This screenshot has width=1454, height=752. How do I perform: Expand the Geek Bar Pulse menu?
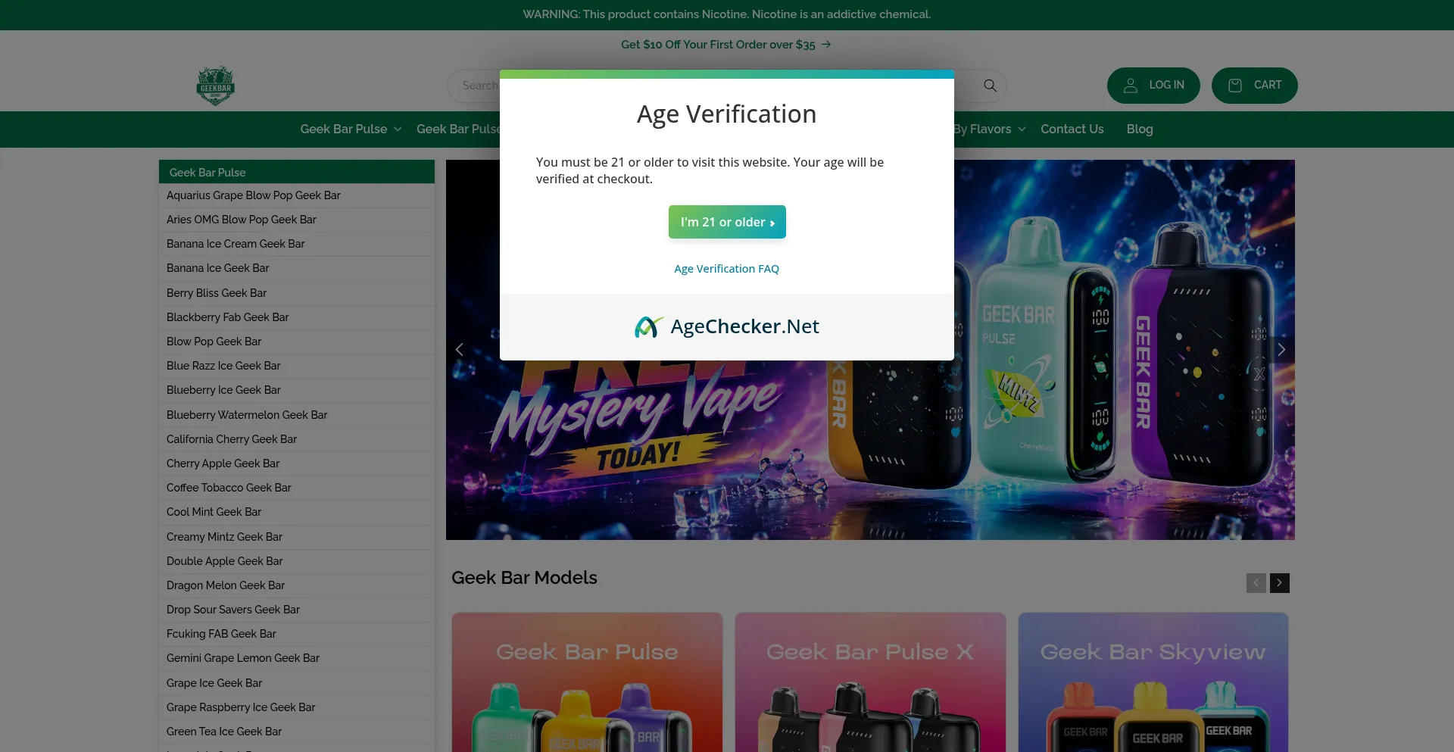click(x=351, y=129)
